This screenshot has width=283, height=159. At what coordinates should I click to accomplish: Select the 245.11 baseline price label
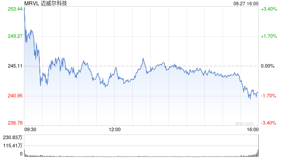15,66
